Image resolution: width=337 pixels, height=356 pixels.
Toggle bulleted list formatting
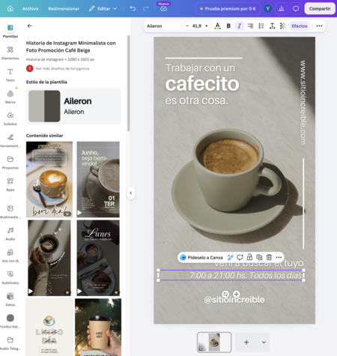point(261,26)
